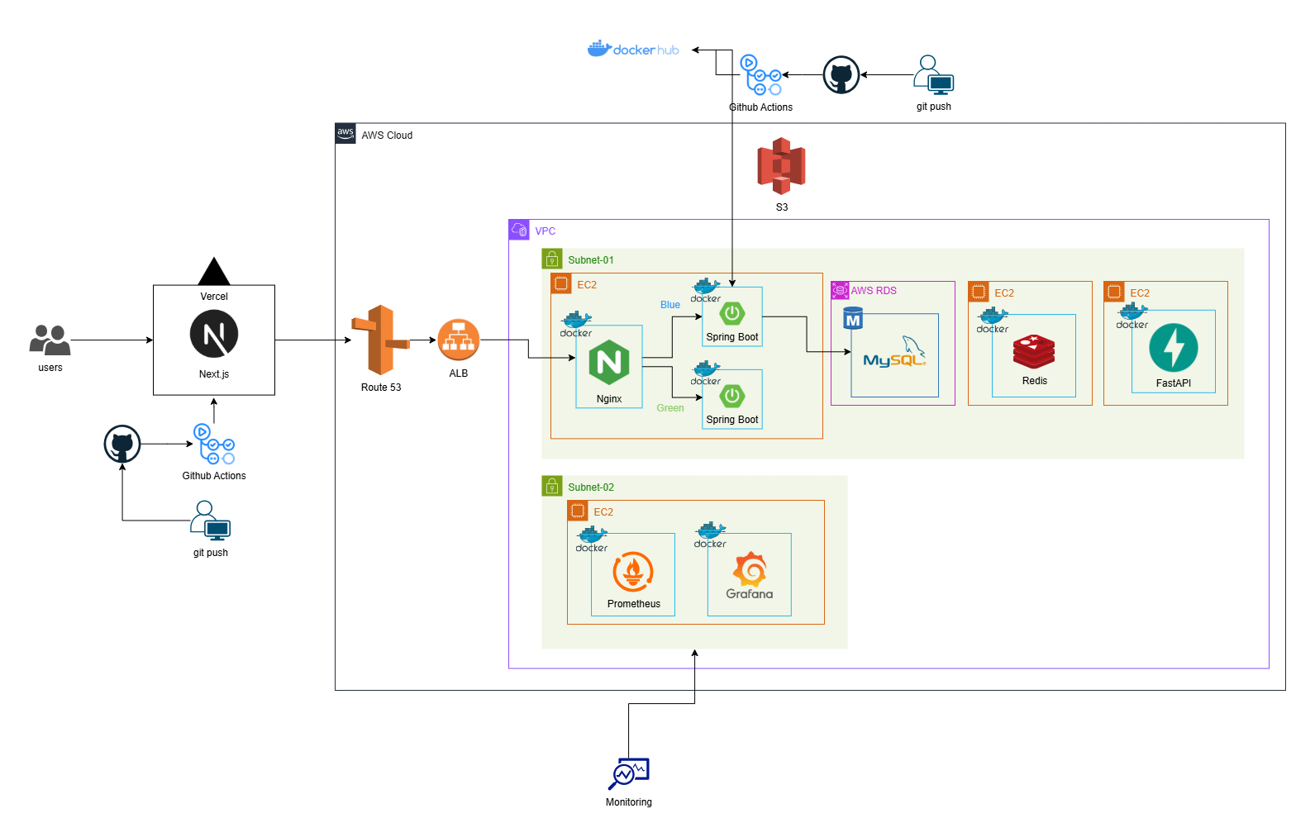Screen dimensions: 1315x837
Task: Click the users group icon
Action: point(50,340)
